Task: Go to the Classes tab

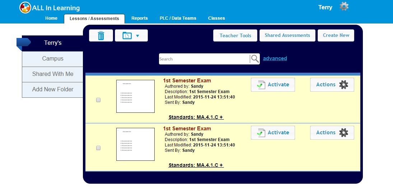Action: click(216, 18)
